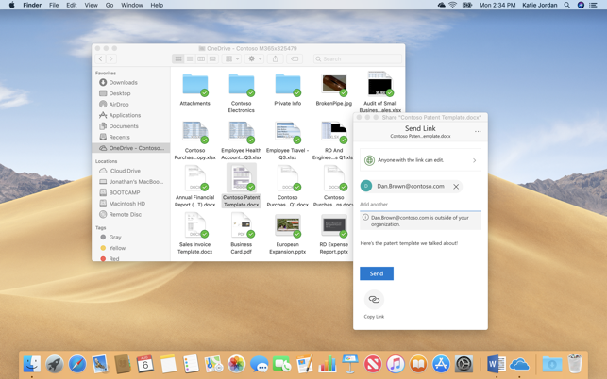The width and height of the screenshot is (607, 379).
Task: Click the message text 'Here's the patent template'
Action: pyautogui.click(x=409, y=243)
